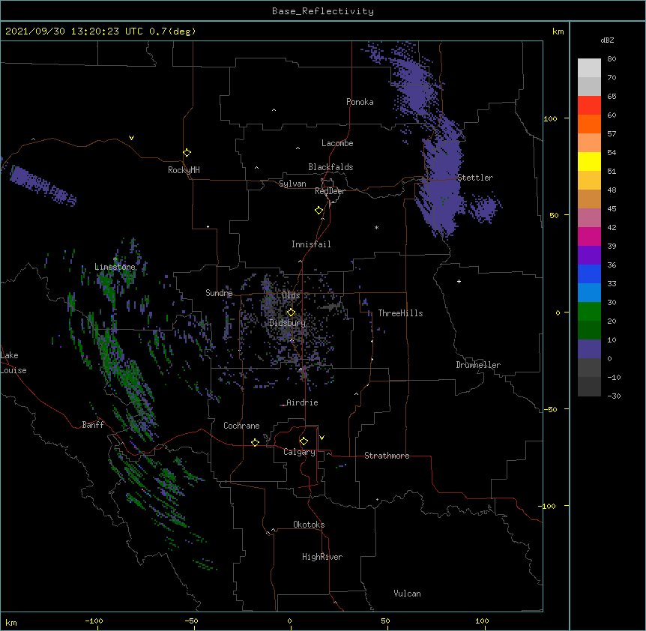Click the Innisfail city label
Viewport: 646px width, 631px height.
311,244
